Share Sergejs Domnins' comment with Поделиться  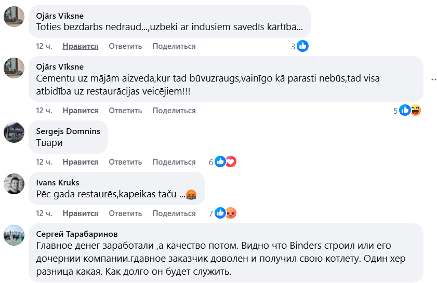pos(174,162)
